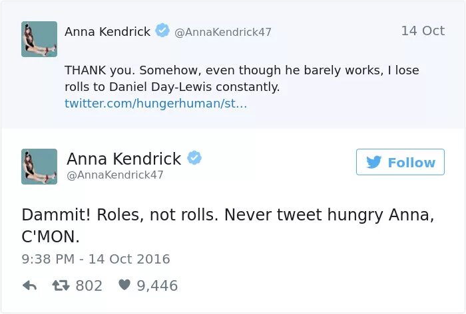Retweet using the retweet arrows icon
The image size is (466, 314).
click(x=61, y=286)
